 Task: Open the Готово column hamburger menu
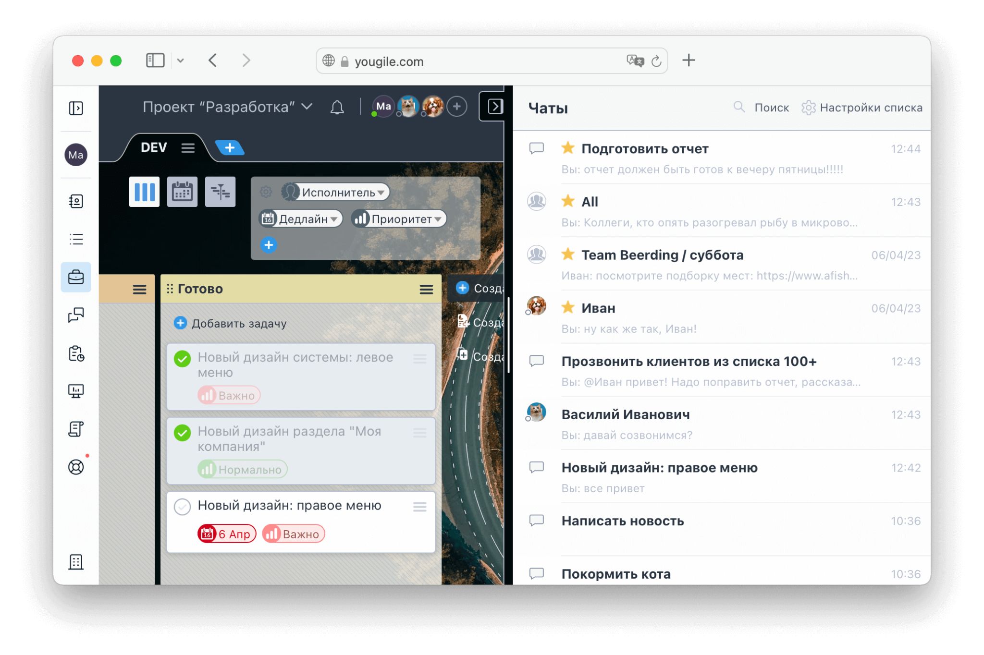pyautogui.click(x=426, y=289)
